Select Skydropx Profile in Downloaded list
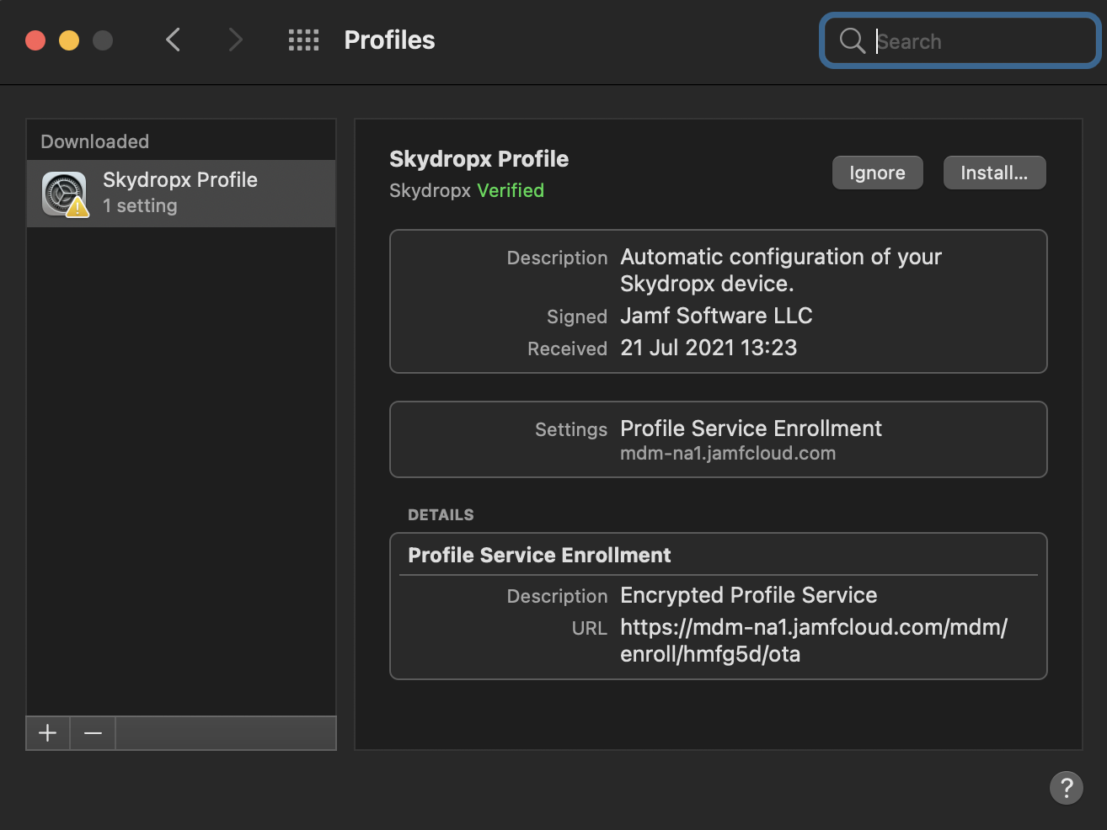The width and height of the screenshot is (1107, 830). [x=181, y=193]
